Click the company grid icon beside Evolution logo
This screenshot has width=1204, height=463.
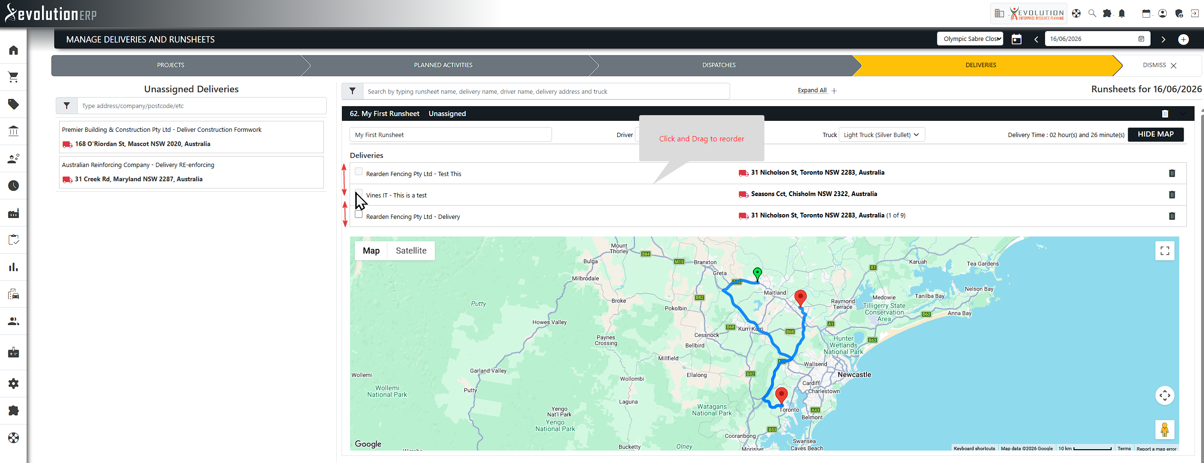[x=1000, y=13]
